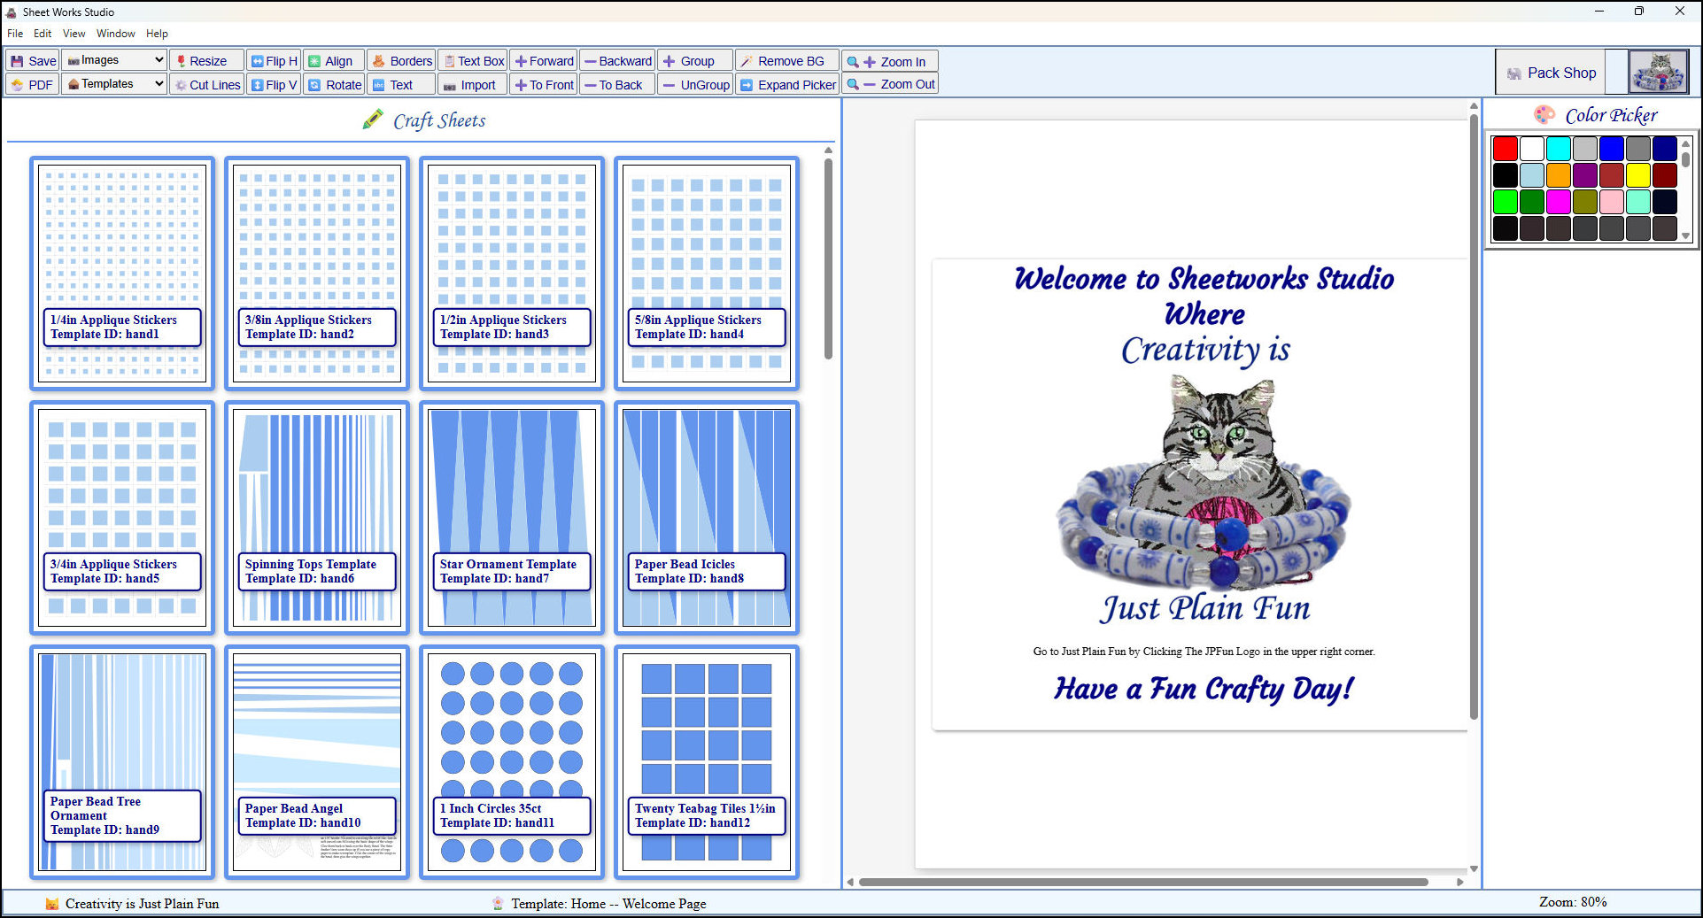Image resolution: width=1703 pixels, height=918 pixels.
Task: Open the File menu
Action: (x=14, y=33)
